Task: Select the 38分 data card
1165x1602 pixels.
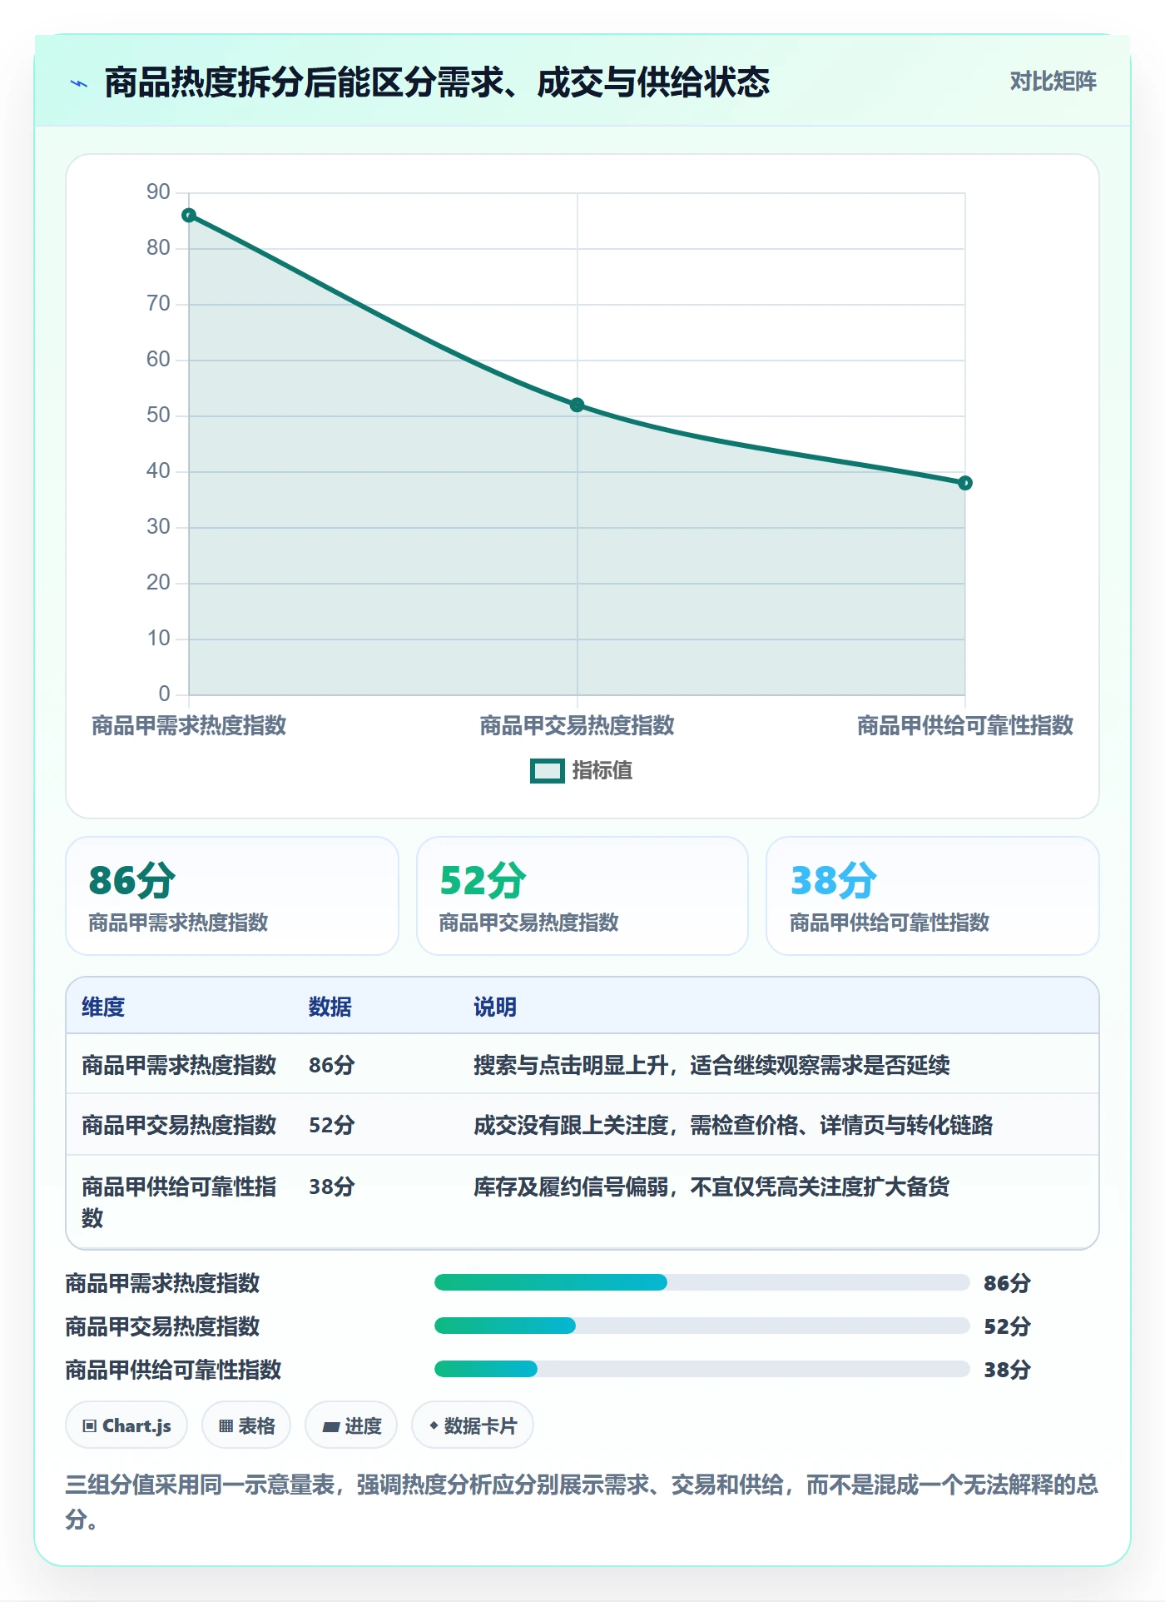Action: [x=932, y=896]
